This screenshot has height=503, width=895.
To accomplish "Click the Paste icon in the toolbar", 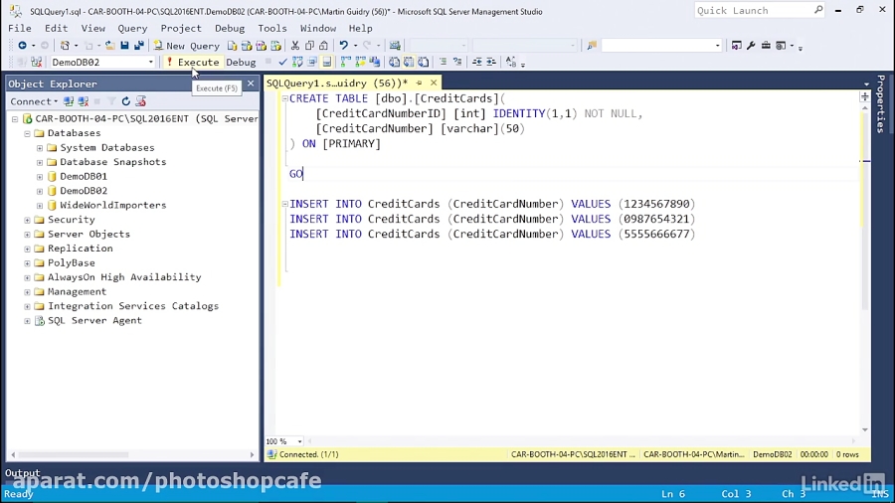I will [x=323, y=46].
